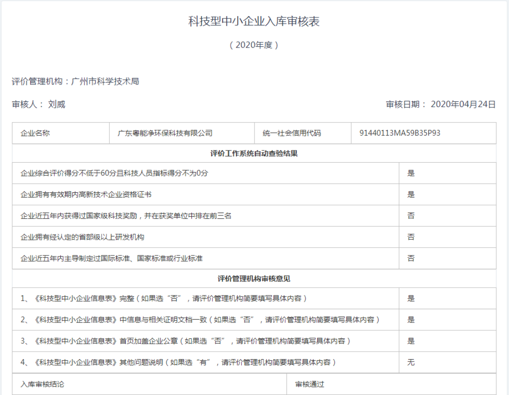Select 是 value for 高新技术企业资格证书 row

(411, 194)
